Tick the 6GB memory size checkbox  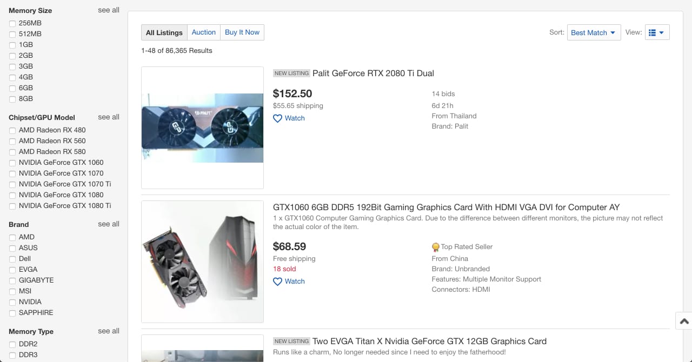coord(12,88)
